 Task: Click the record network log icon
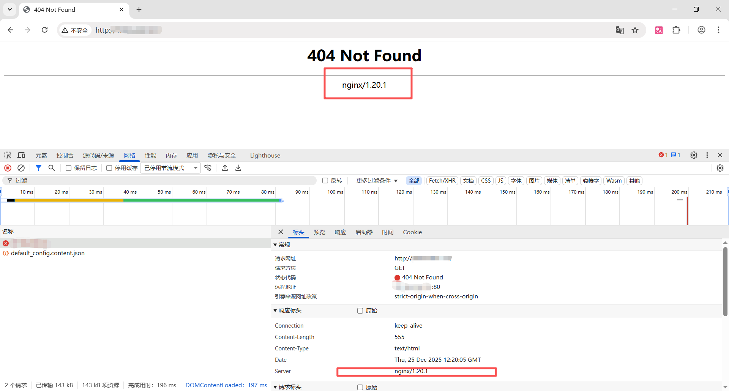click(8, 168)
